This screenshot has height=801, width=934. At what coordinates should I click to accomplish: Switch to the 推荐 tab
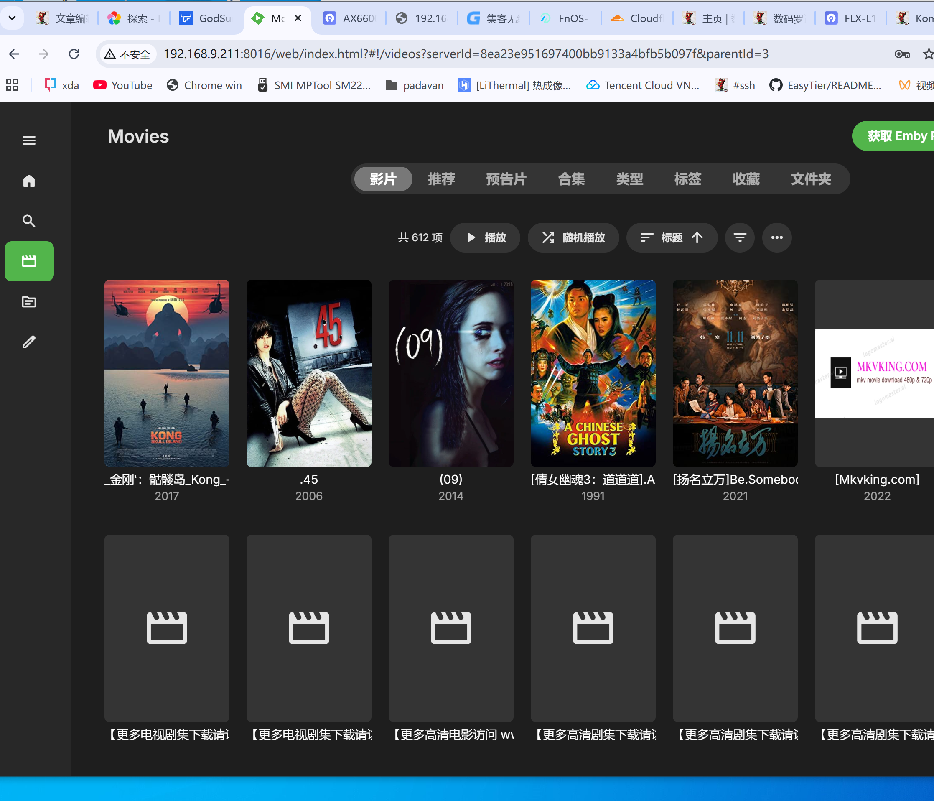tap(441, 179)
